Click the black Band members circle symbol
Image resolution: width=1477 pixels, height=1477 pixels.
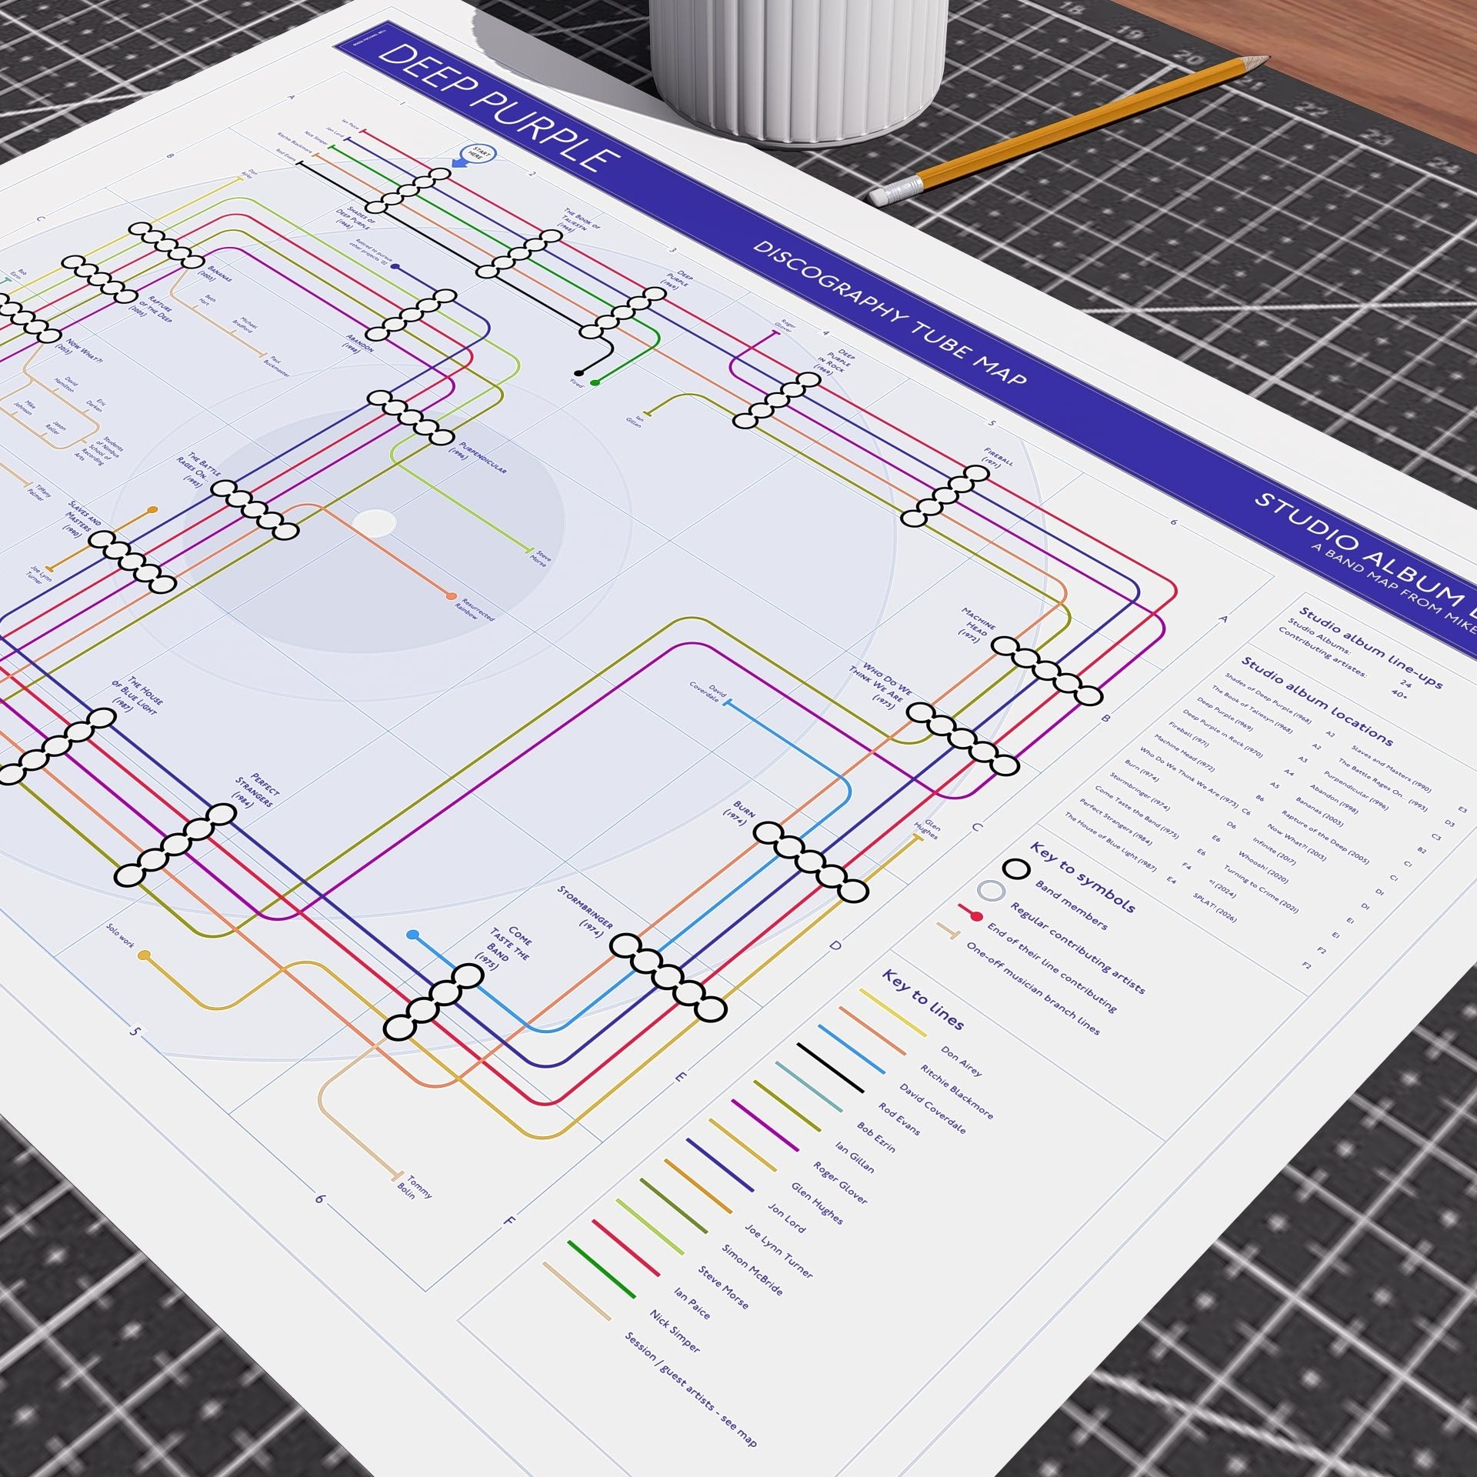(x=1016, y=869)
